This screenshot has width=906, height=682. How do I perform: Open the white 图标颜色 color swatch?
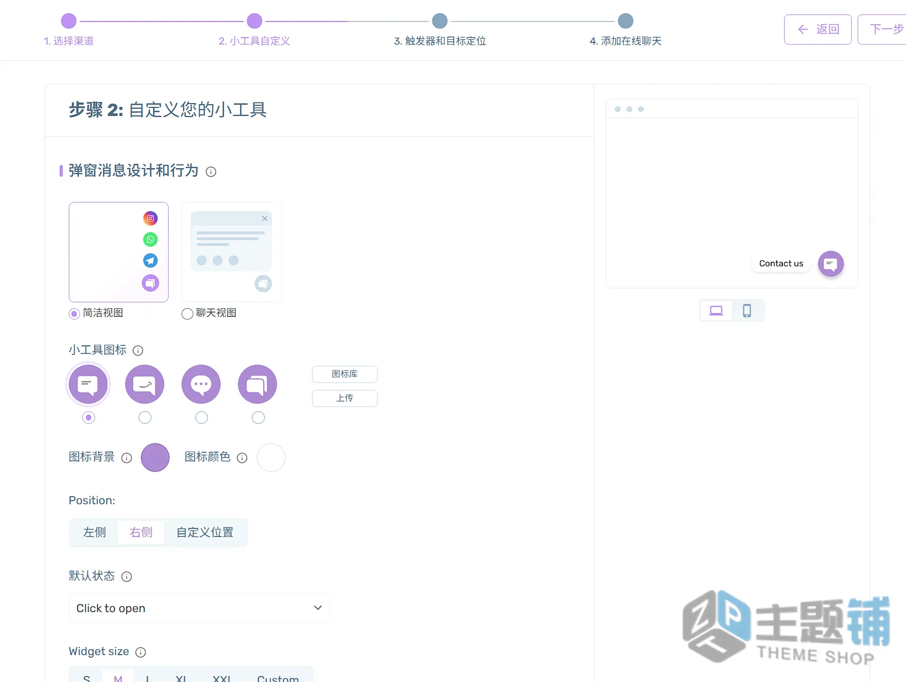click(271, 458)
